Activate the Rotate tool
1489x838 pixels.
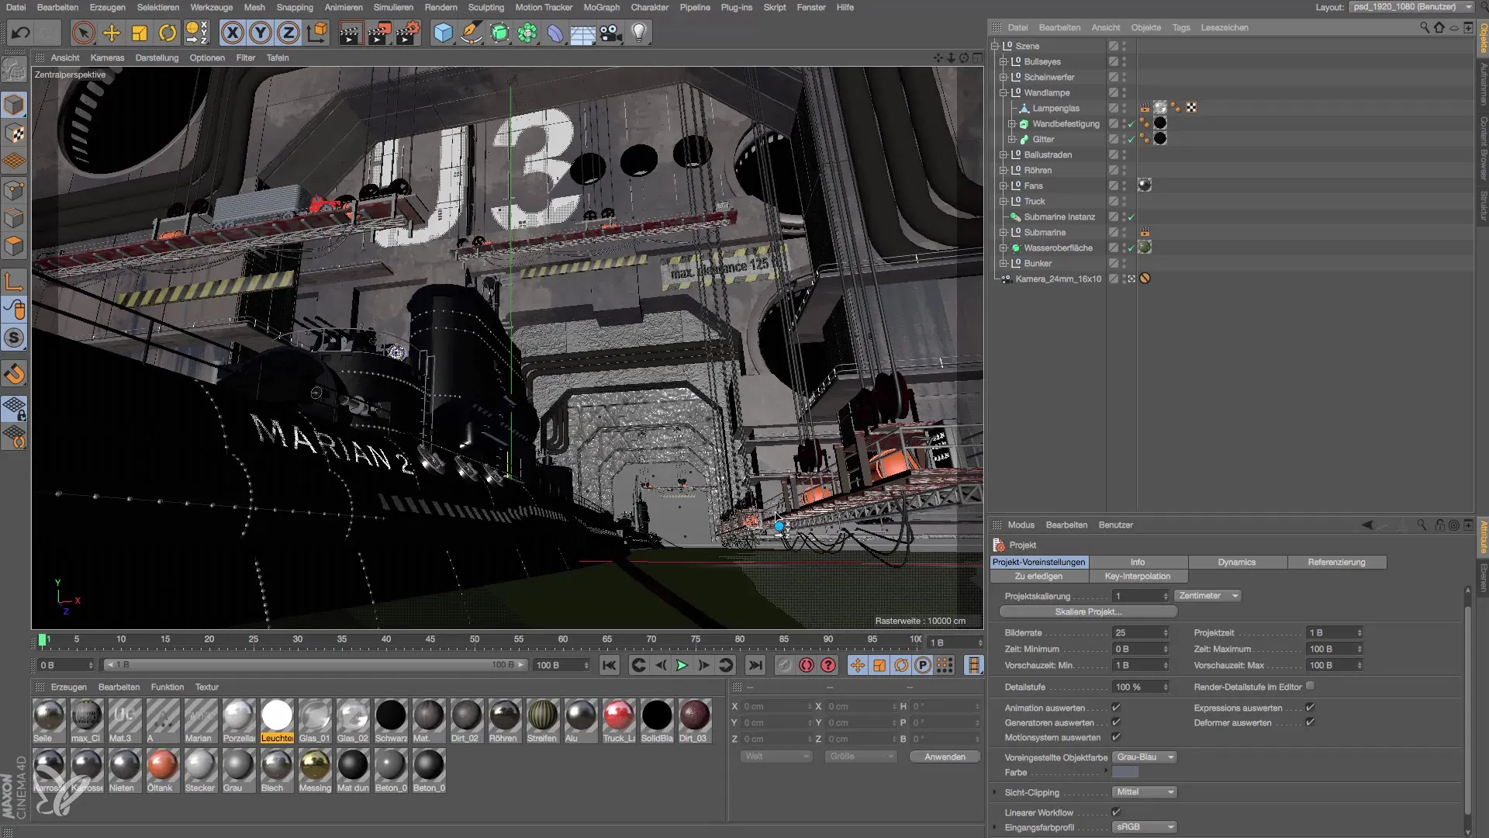pyautogui.click(x=168, y=33)
